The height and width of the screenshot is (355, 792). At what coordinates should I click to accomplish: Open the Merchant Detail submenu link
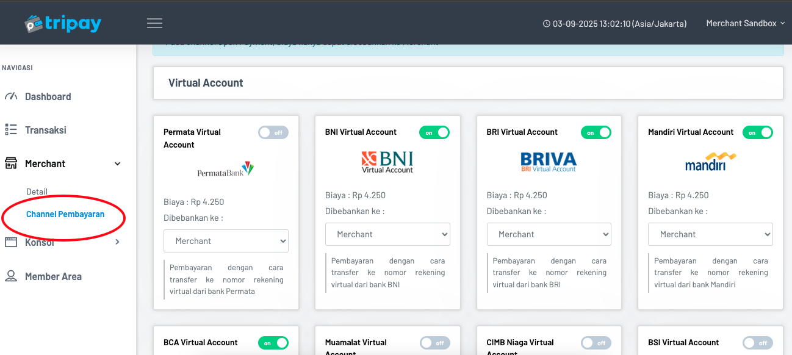pos(37,192)
